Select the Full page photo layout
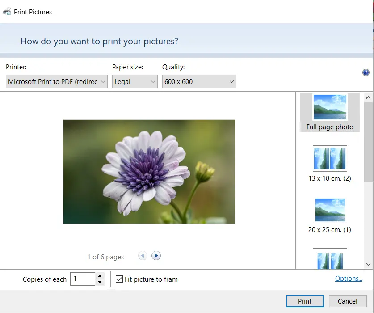This screenshot has width=374, height=313. [329, 107]
